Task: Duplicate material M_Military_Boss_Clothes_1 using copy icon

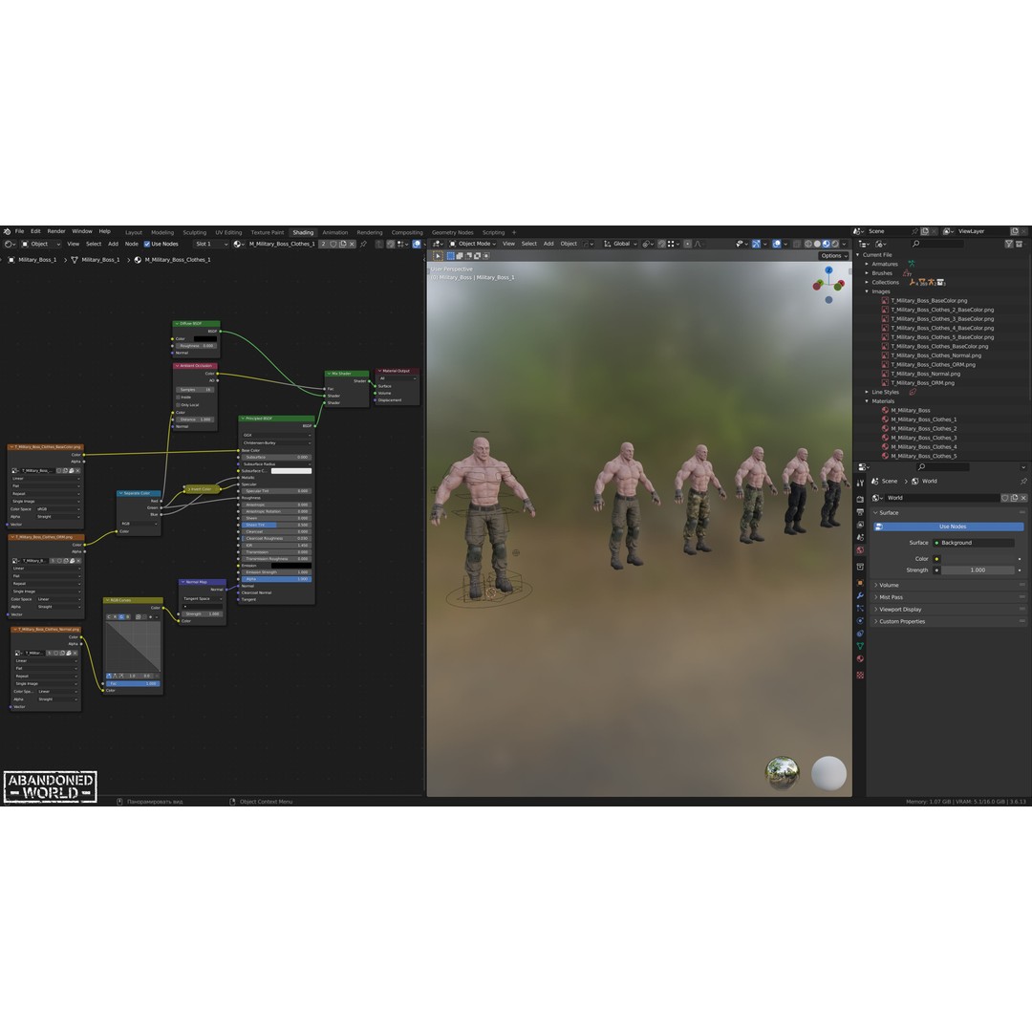Action: click(x=343, y=245)
